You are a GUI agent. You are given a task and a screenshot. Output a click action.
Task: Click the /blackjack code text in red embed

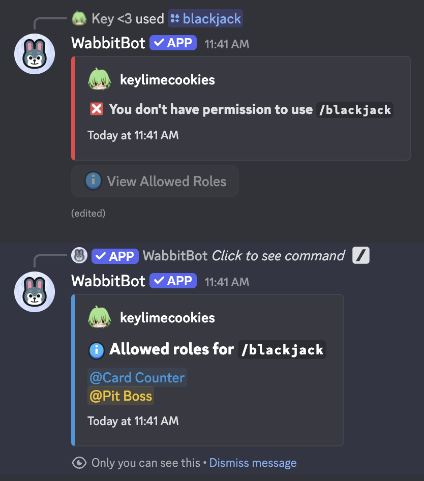coord(355,109)
